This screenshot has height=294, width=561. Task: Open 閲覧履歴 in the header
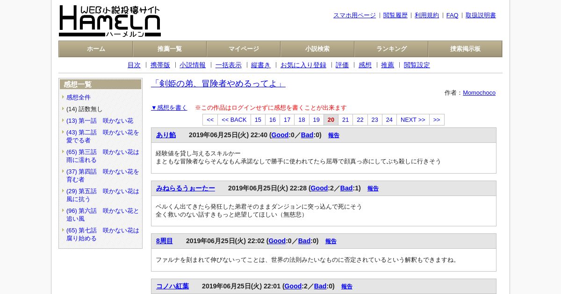click(396, 15)
